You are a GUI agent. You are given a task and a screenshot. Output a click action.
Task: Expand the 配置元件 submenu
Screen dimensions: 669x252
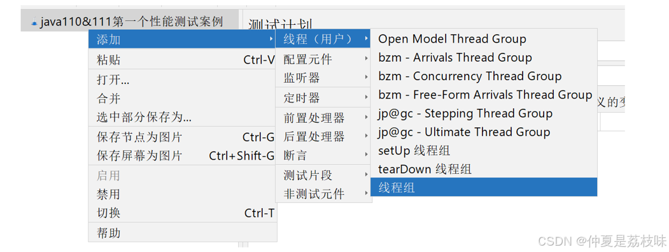[323, 59]
